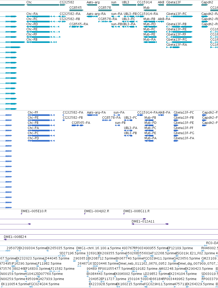
Task: Select the sun-PB protein label
Action: pos(120,123)
